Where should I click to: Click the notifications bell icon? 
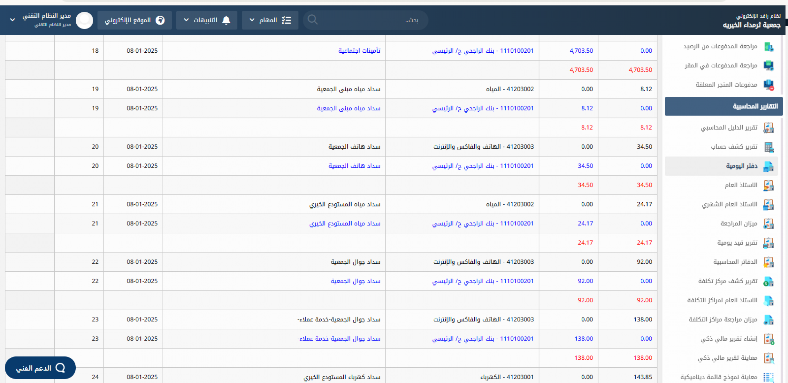[226, 20]
